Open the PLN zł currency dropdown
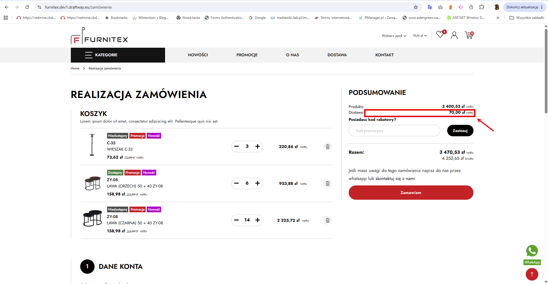Image resolution: width=548 pixels, height=284 pixels. [x=420, y=36]
